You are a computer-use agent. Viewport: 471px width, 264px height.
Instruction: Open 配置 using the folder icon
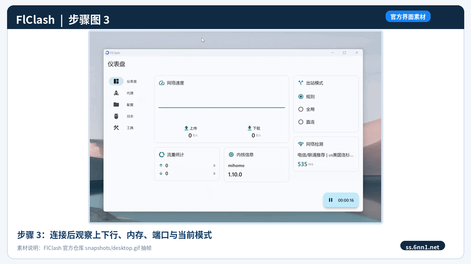(x=116, y=104)
